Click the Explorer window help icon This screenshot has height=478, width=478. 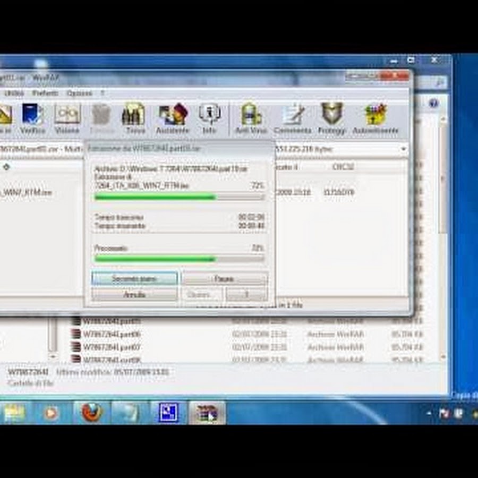(x=433, y=104)
